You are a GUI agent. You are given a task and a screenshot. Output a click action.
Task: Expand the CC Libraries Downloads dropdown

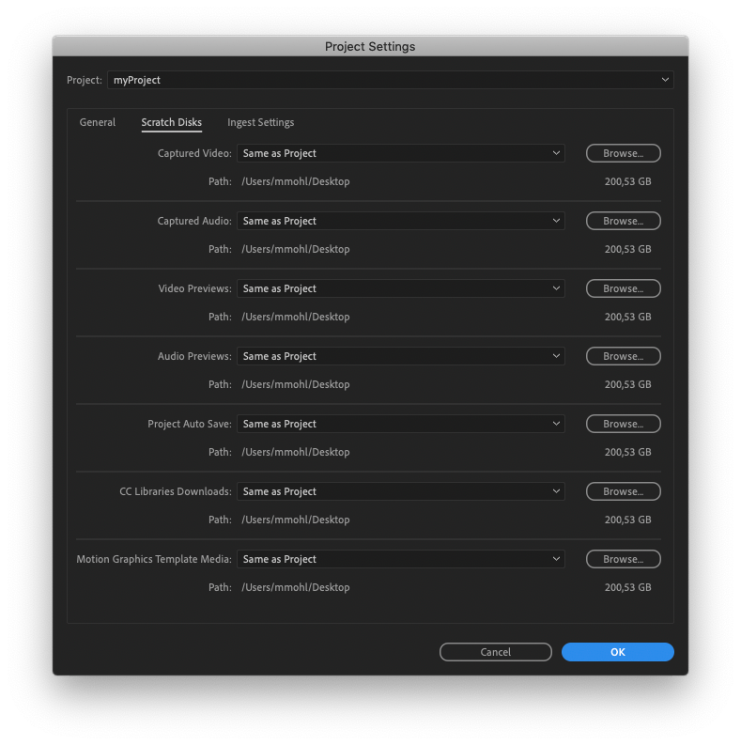[401, 491]
